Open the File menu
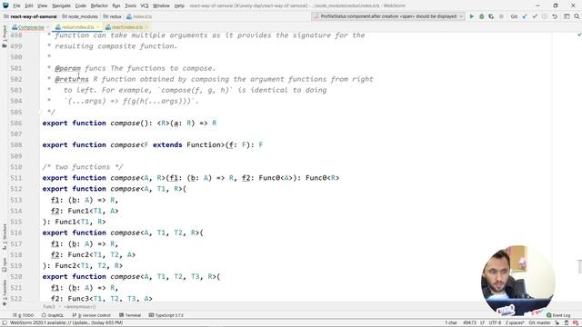582x327 pixels. point(16,6)
